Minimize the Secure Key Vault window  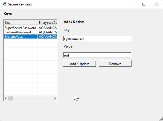pos(132,4)
